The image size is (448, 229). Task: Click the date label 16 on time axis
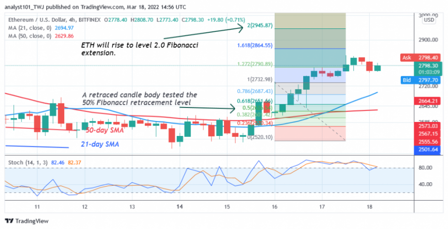point(275,207)
